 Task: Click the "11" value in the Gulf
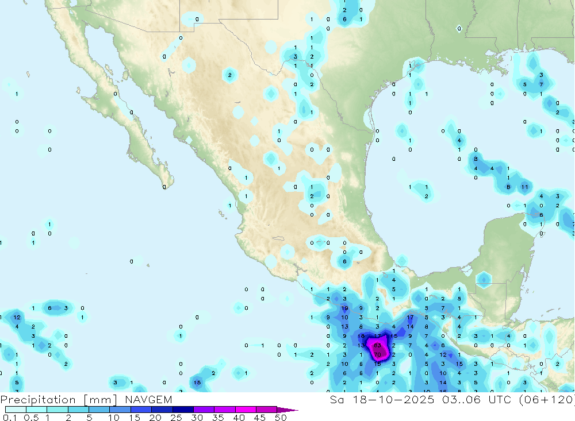pyautogui.click(x=525, y=187)
